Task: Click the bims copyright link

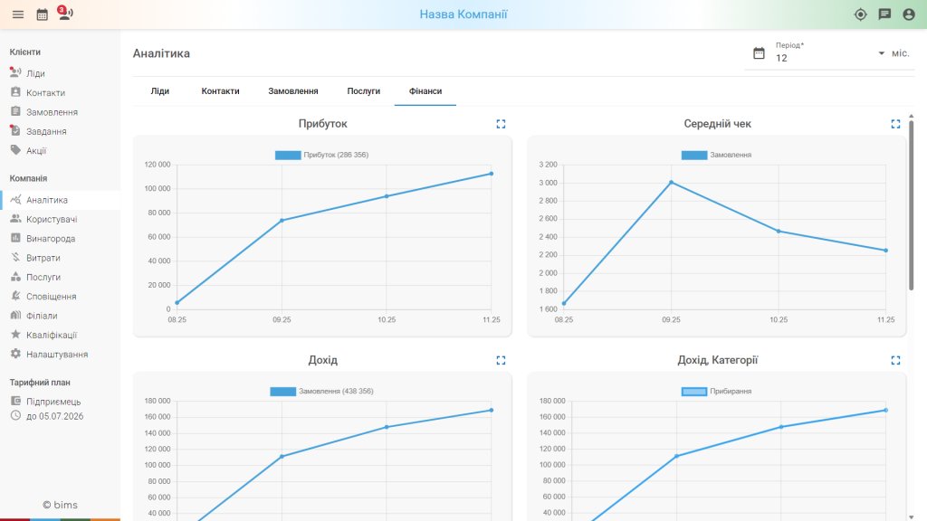Action: [x=61, y=505]
